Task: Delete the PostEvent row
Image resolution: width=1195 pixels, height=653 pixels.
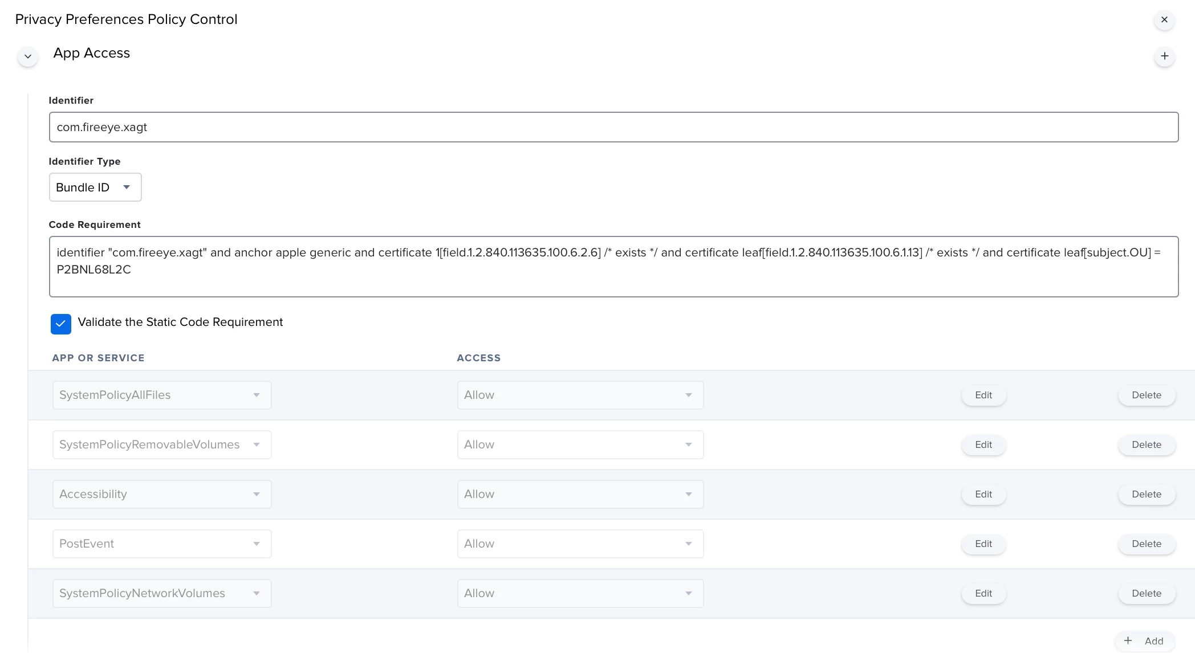Action: click(1146, 544)
